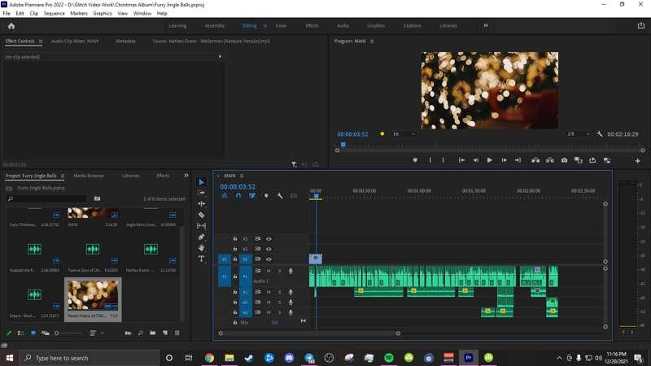Open timeline display settings wrench

point(280,195)
